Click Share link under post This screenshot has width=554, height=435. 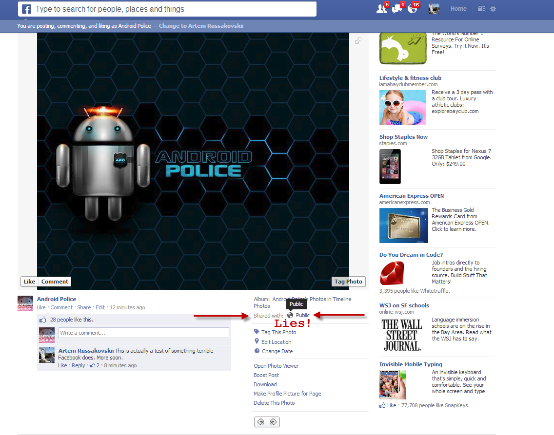(84, 307)
